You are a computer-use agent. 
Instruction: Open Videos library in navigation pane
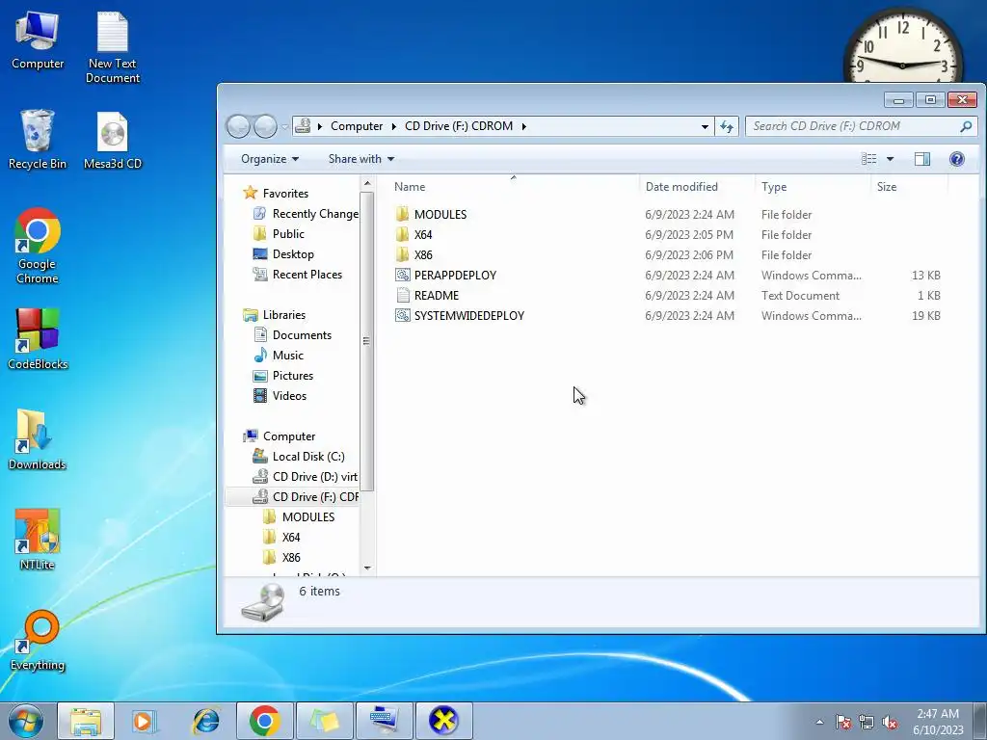(x=289, y=396)
